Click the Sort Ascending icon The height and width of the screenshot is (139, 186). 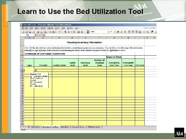[x=74, y=32]
